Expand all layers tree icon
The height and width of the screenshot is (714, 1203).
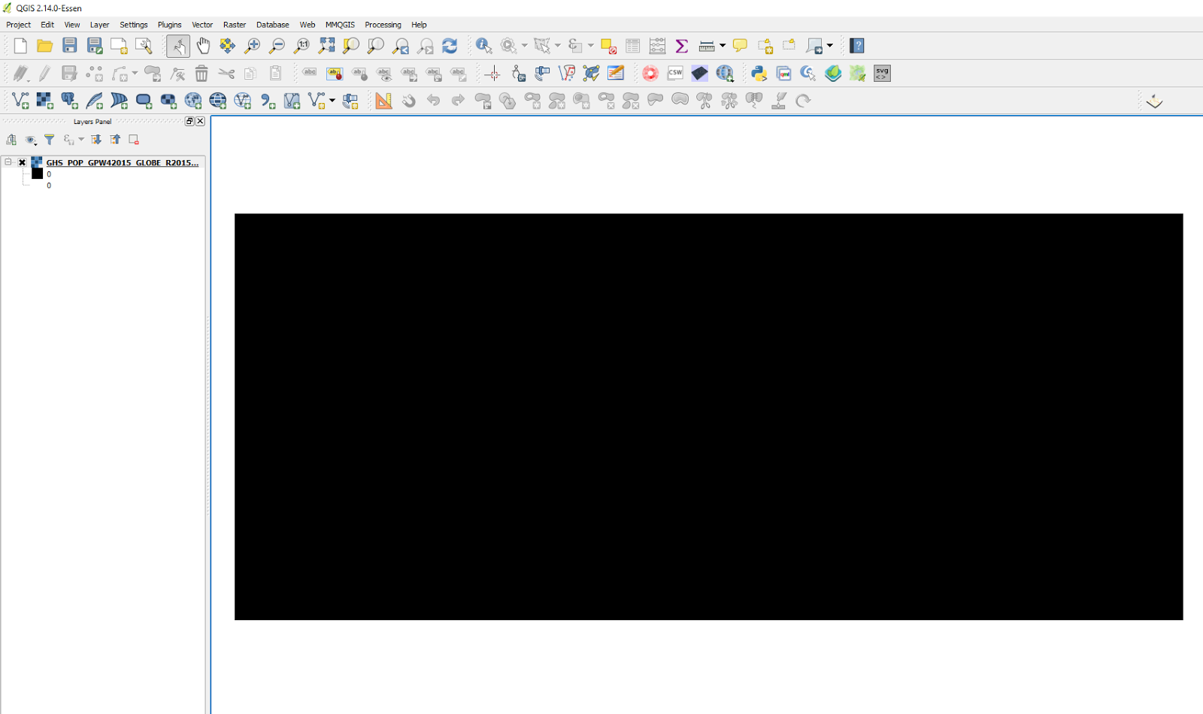pyautogui.click(x=96, y=140)
